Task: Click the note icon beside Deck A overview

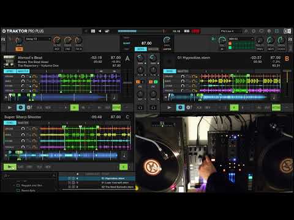Action: point(115,98)
